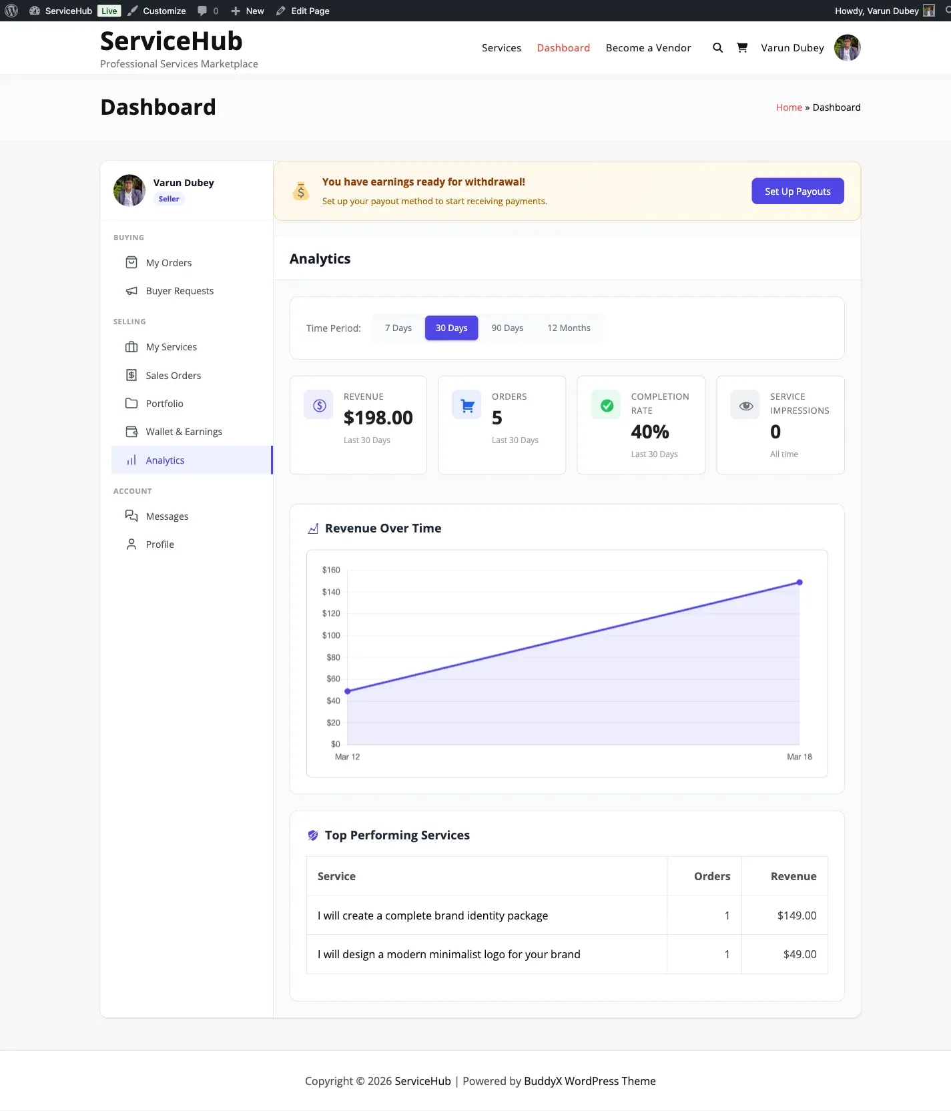Screen dimensions: 951x1111
Task: Click the ServiceHub site title logo
Action: (172, 41)
